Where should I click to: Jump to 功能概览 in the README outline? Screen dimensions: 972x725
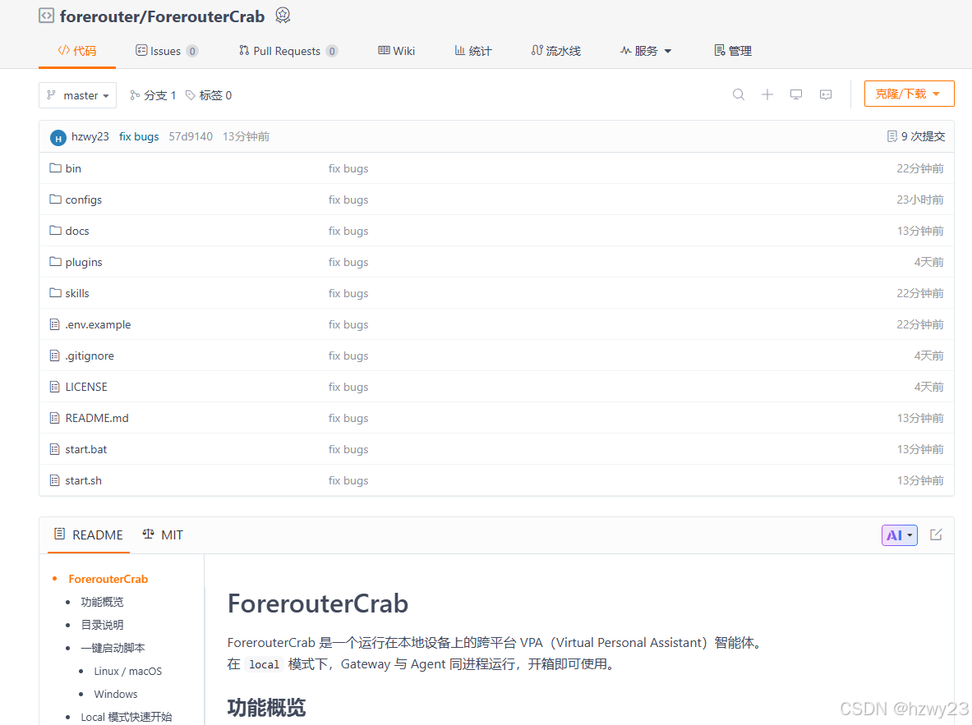102,602
